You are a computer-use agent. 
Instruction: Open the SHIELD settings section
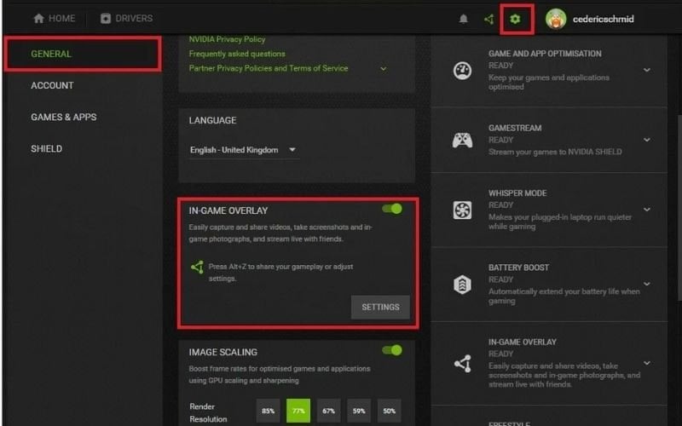(x=47, y=149)
